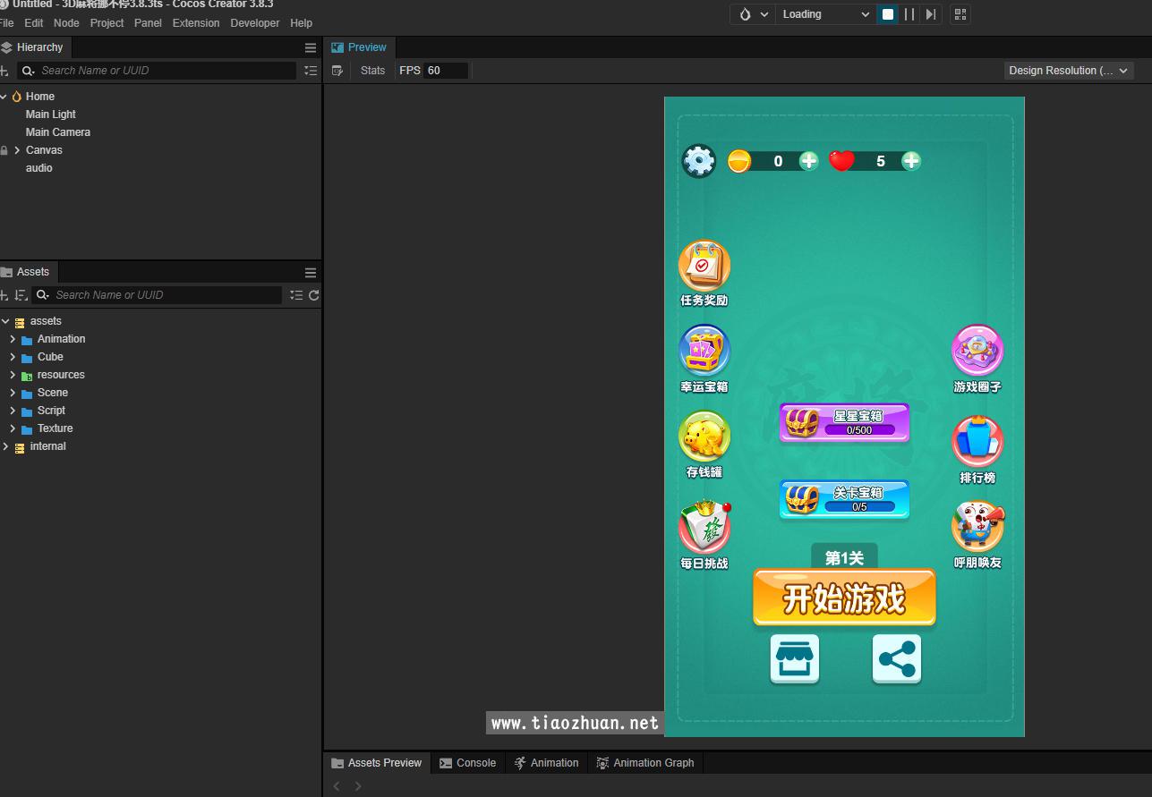Click the share icon in game preview
Screen dimensions: 1152x797
pyautogui.click(x=896, y=659)
